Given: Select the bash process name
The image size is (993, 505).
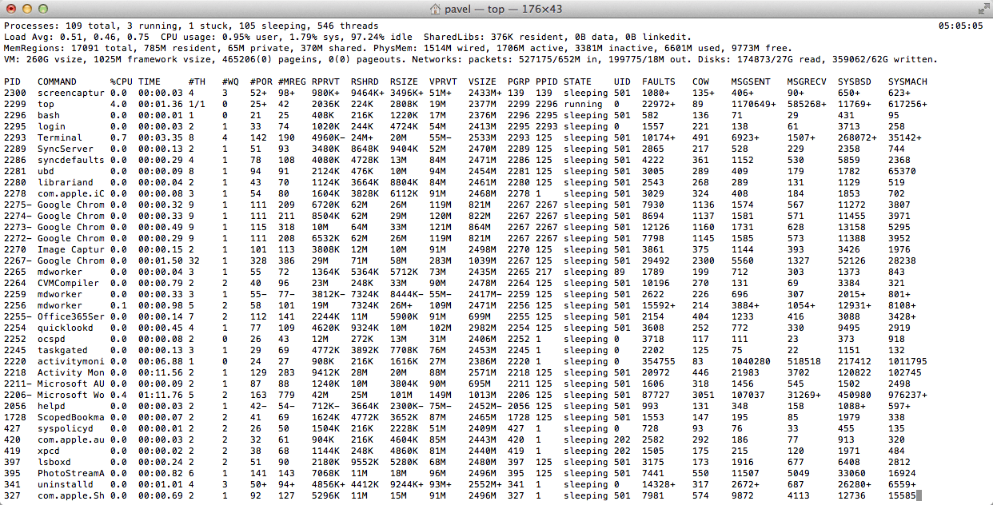Looking at the screenshot, I should [x=48, y=115].
